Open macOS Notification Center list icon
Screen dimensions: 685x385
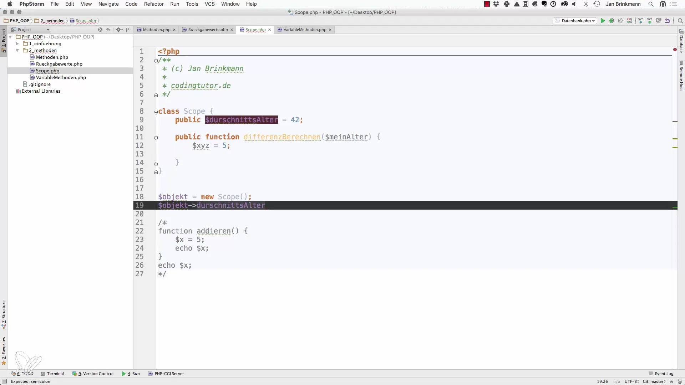(674, 4)
